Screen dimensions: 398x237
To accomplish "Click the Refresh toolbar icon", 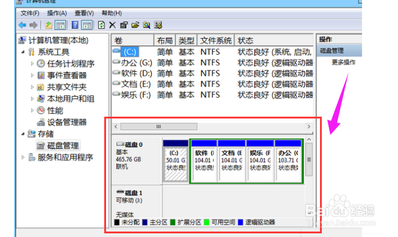I will coord(102,25).
